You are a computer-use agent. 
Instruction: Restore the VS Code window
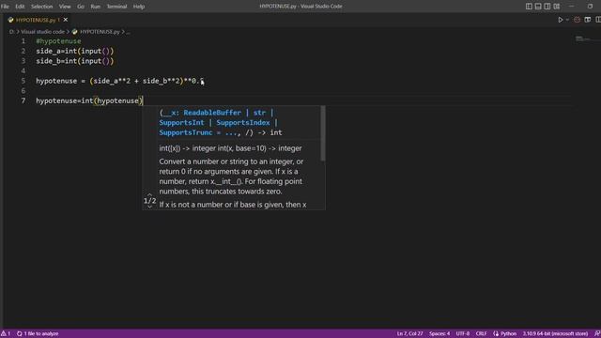pos(590,7)
